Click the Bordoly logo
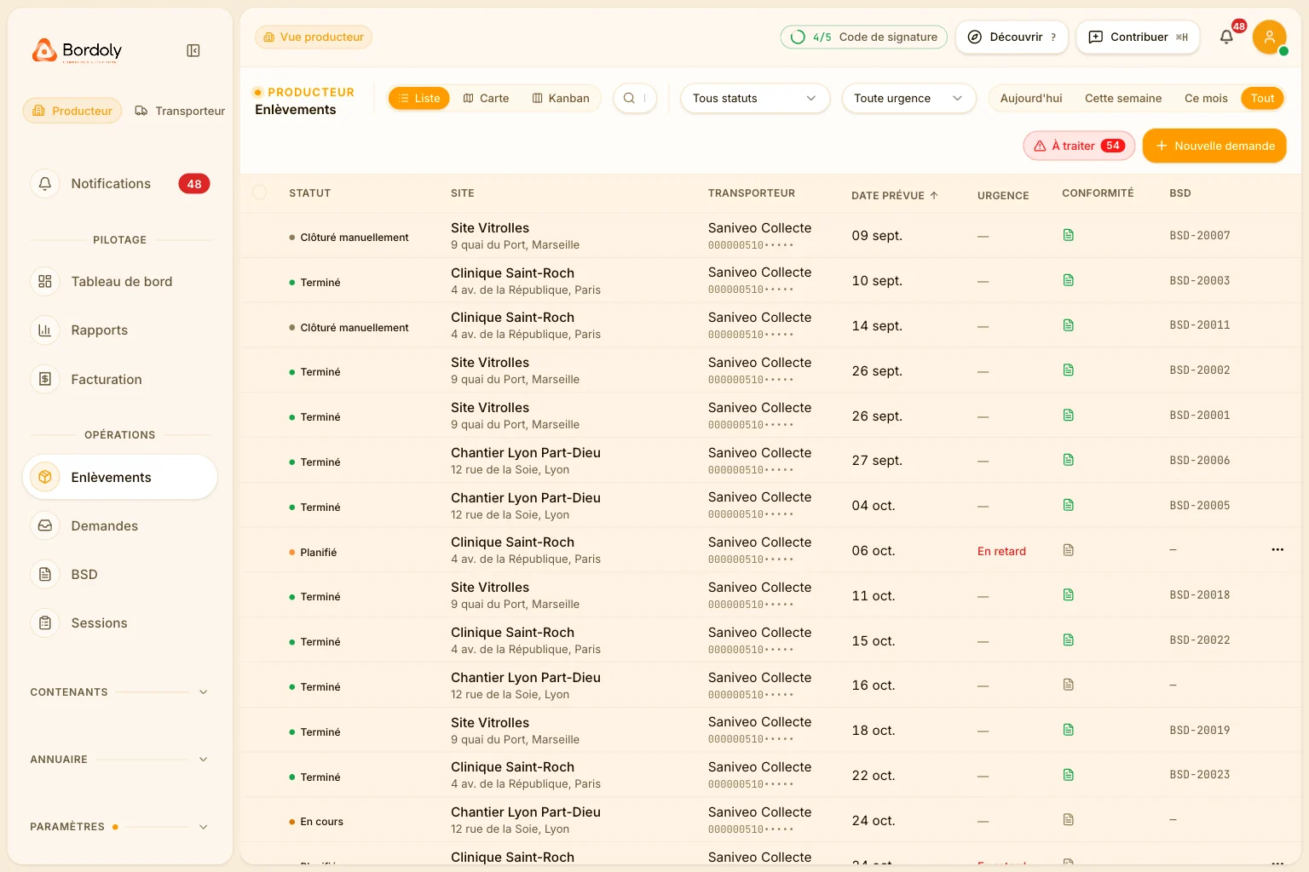The image size is (1309, 872). coord(77,51)
